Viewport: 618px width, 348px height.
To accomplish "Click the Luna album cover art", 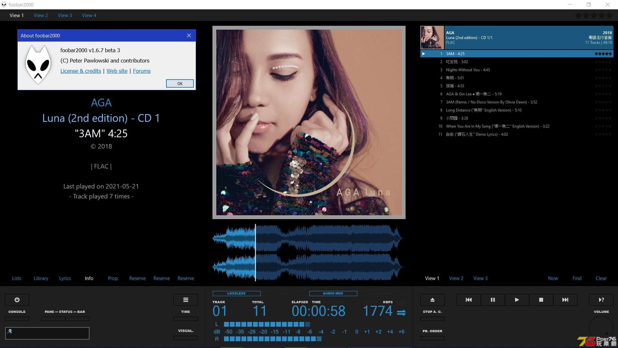I will [x=309, y=122].
